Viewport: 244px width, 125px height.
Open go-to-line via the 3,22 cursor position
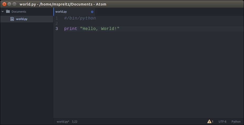[x=75, y=122]
